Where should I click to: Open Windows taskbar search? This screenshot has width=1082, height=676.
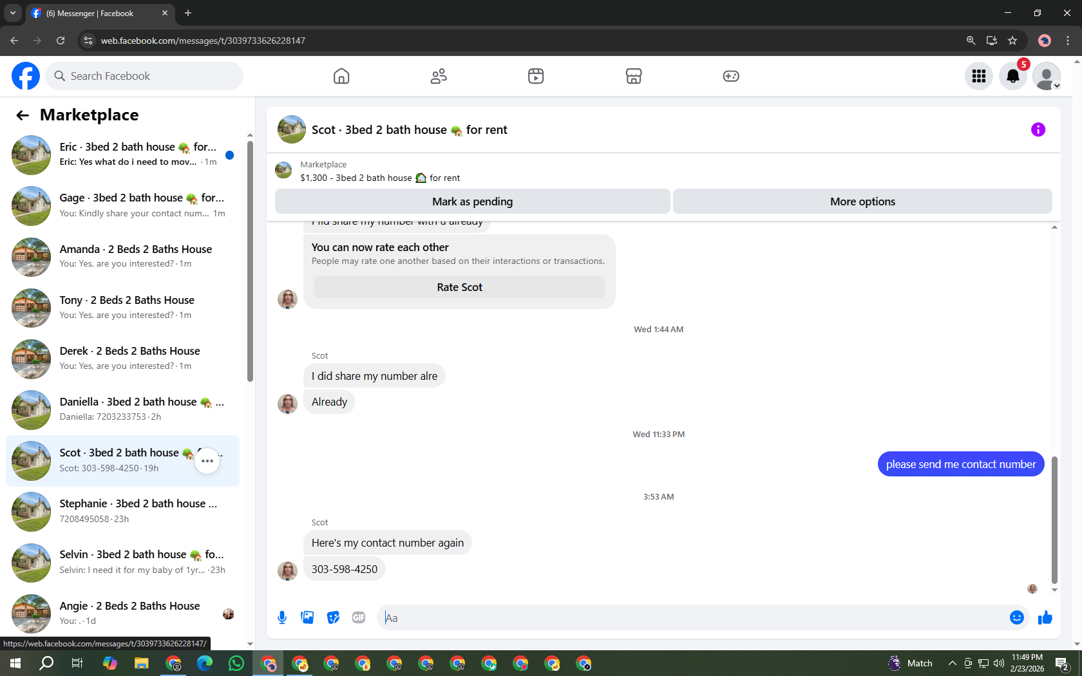pos(46,663)
